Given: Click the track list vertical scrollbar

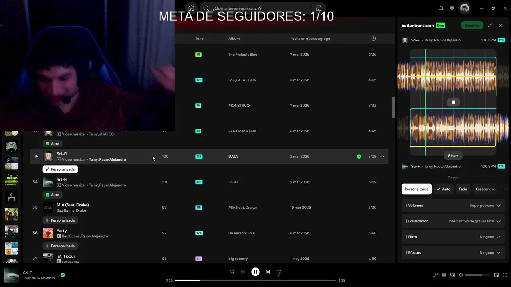Looking at the screenshot, I should (394, 107).
